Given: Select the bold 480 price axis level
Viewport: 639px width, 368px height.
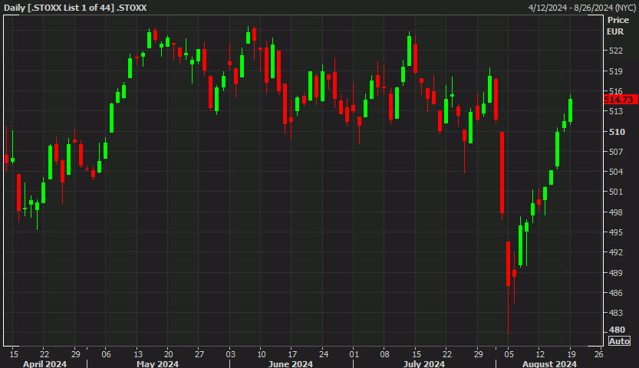Looking at the screenshot, I should pyautogui.click(x=617, y=330).
